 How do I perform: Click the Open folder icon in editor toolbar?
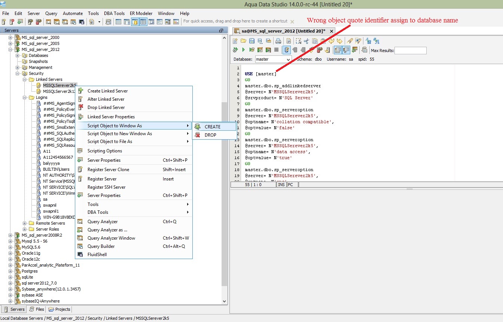243,41
